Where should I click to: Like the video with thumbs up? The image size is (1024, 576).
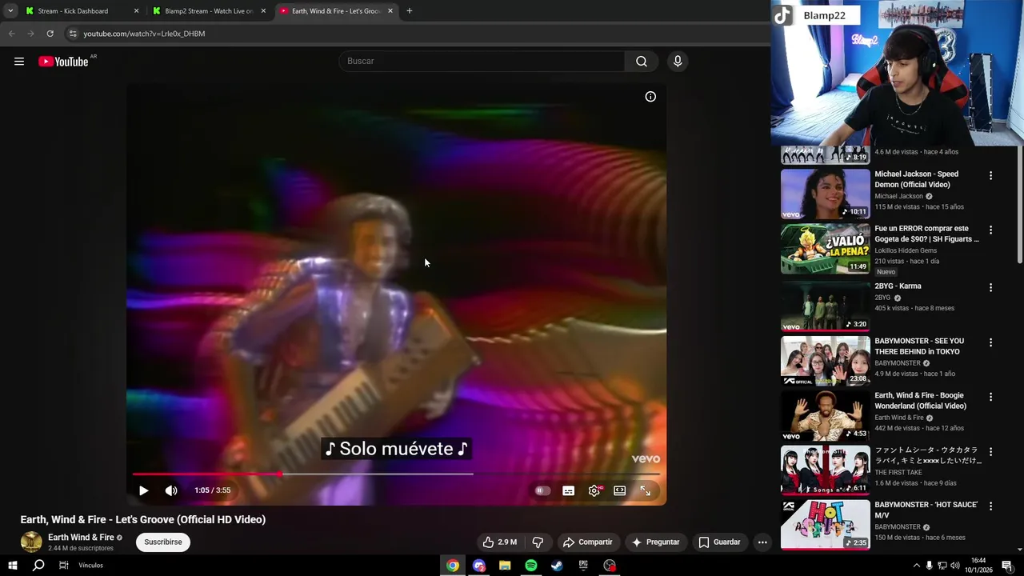pos(500,542)
